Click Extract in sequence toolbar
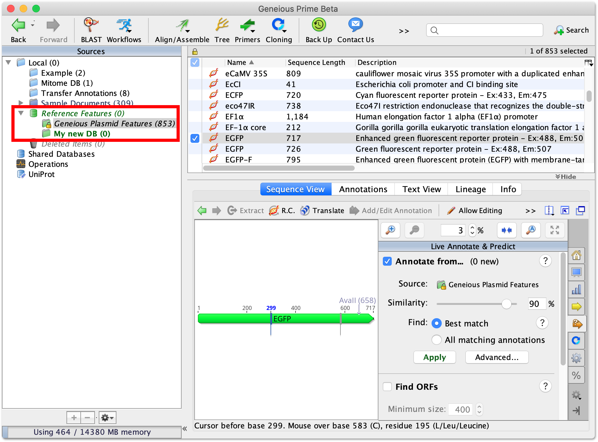 click(x=246, y=211)
